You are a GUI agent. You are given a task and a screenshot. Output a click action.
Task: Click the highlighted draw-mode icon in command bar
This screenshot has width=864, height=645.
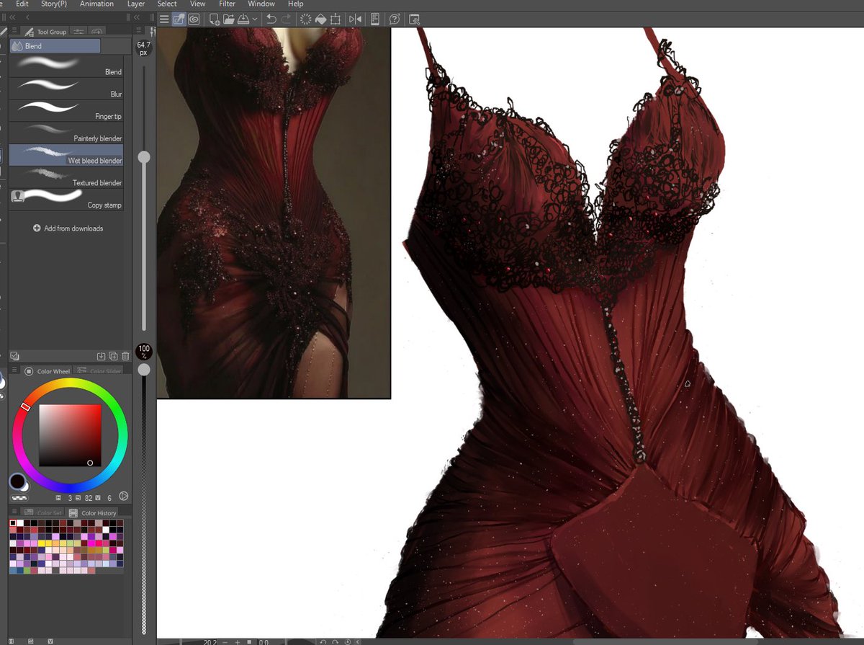point(179,19)
